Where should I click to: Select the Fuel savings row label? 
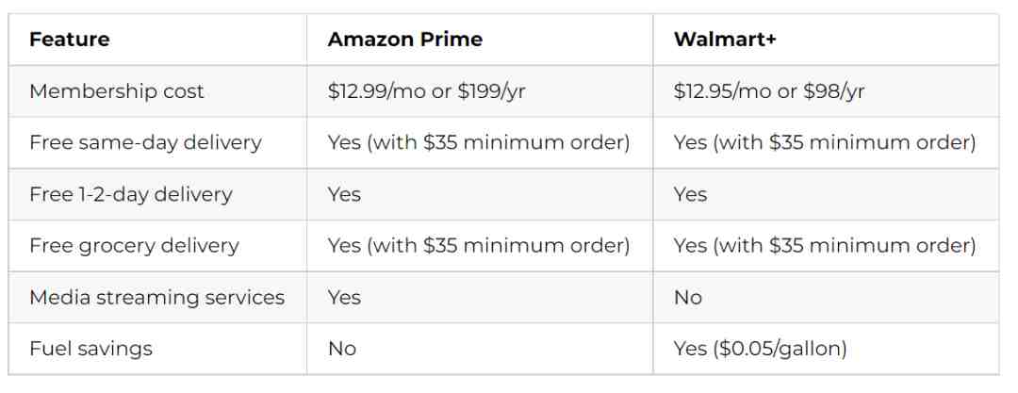[90, 348]
